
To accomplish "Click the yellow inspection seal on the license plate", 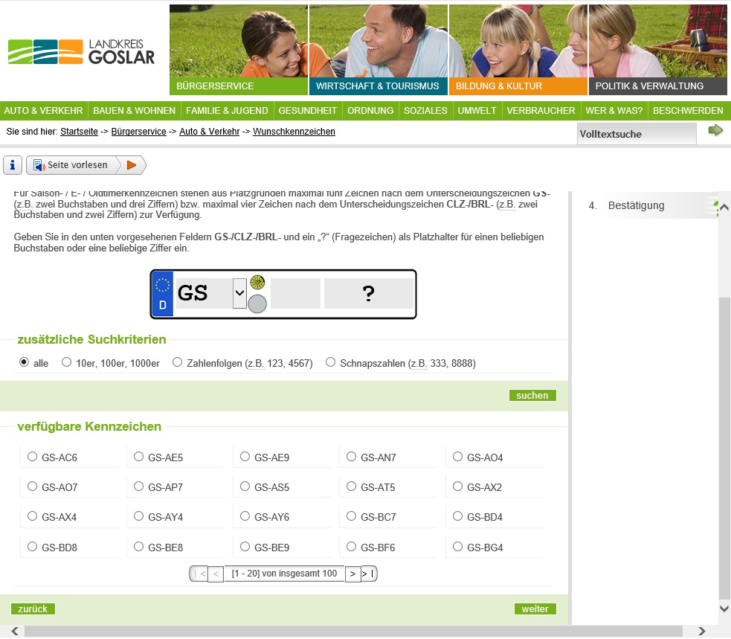I will coord(257,283).
